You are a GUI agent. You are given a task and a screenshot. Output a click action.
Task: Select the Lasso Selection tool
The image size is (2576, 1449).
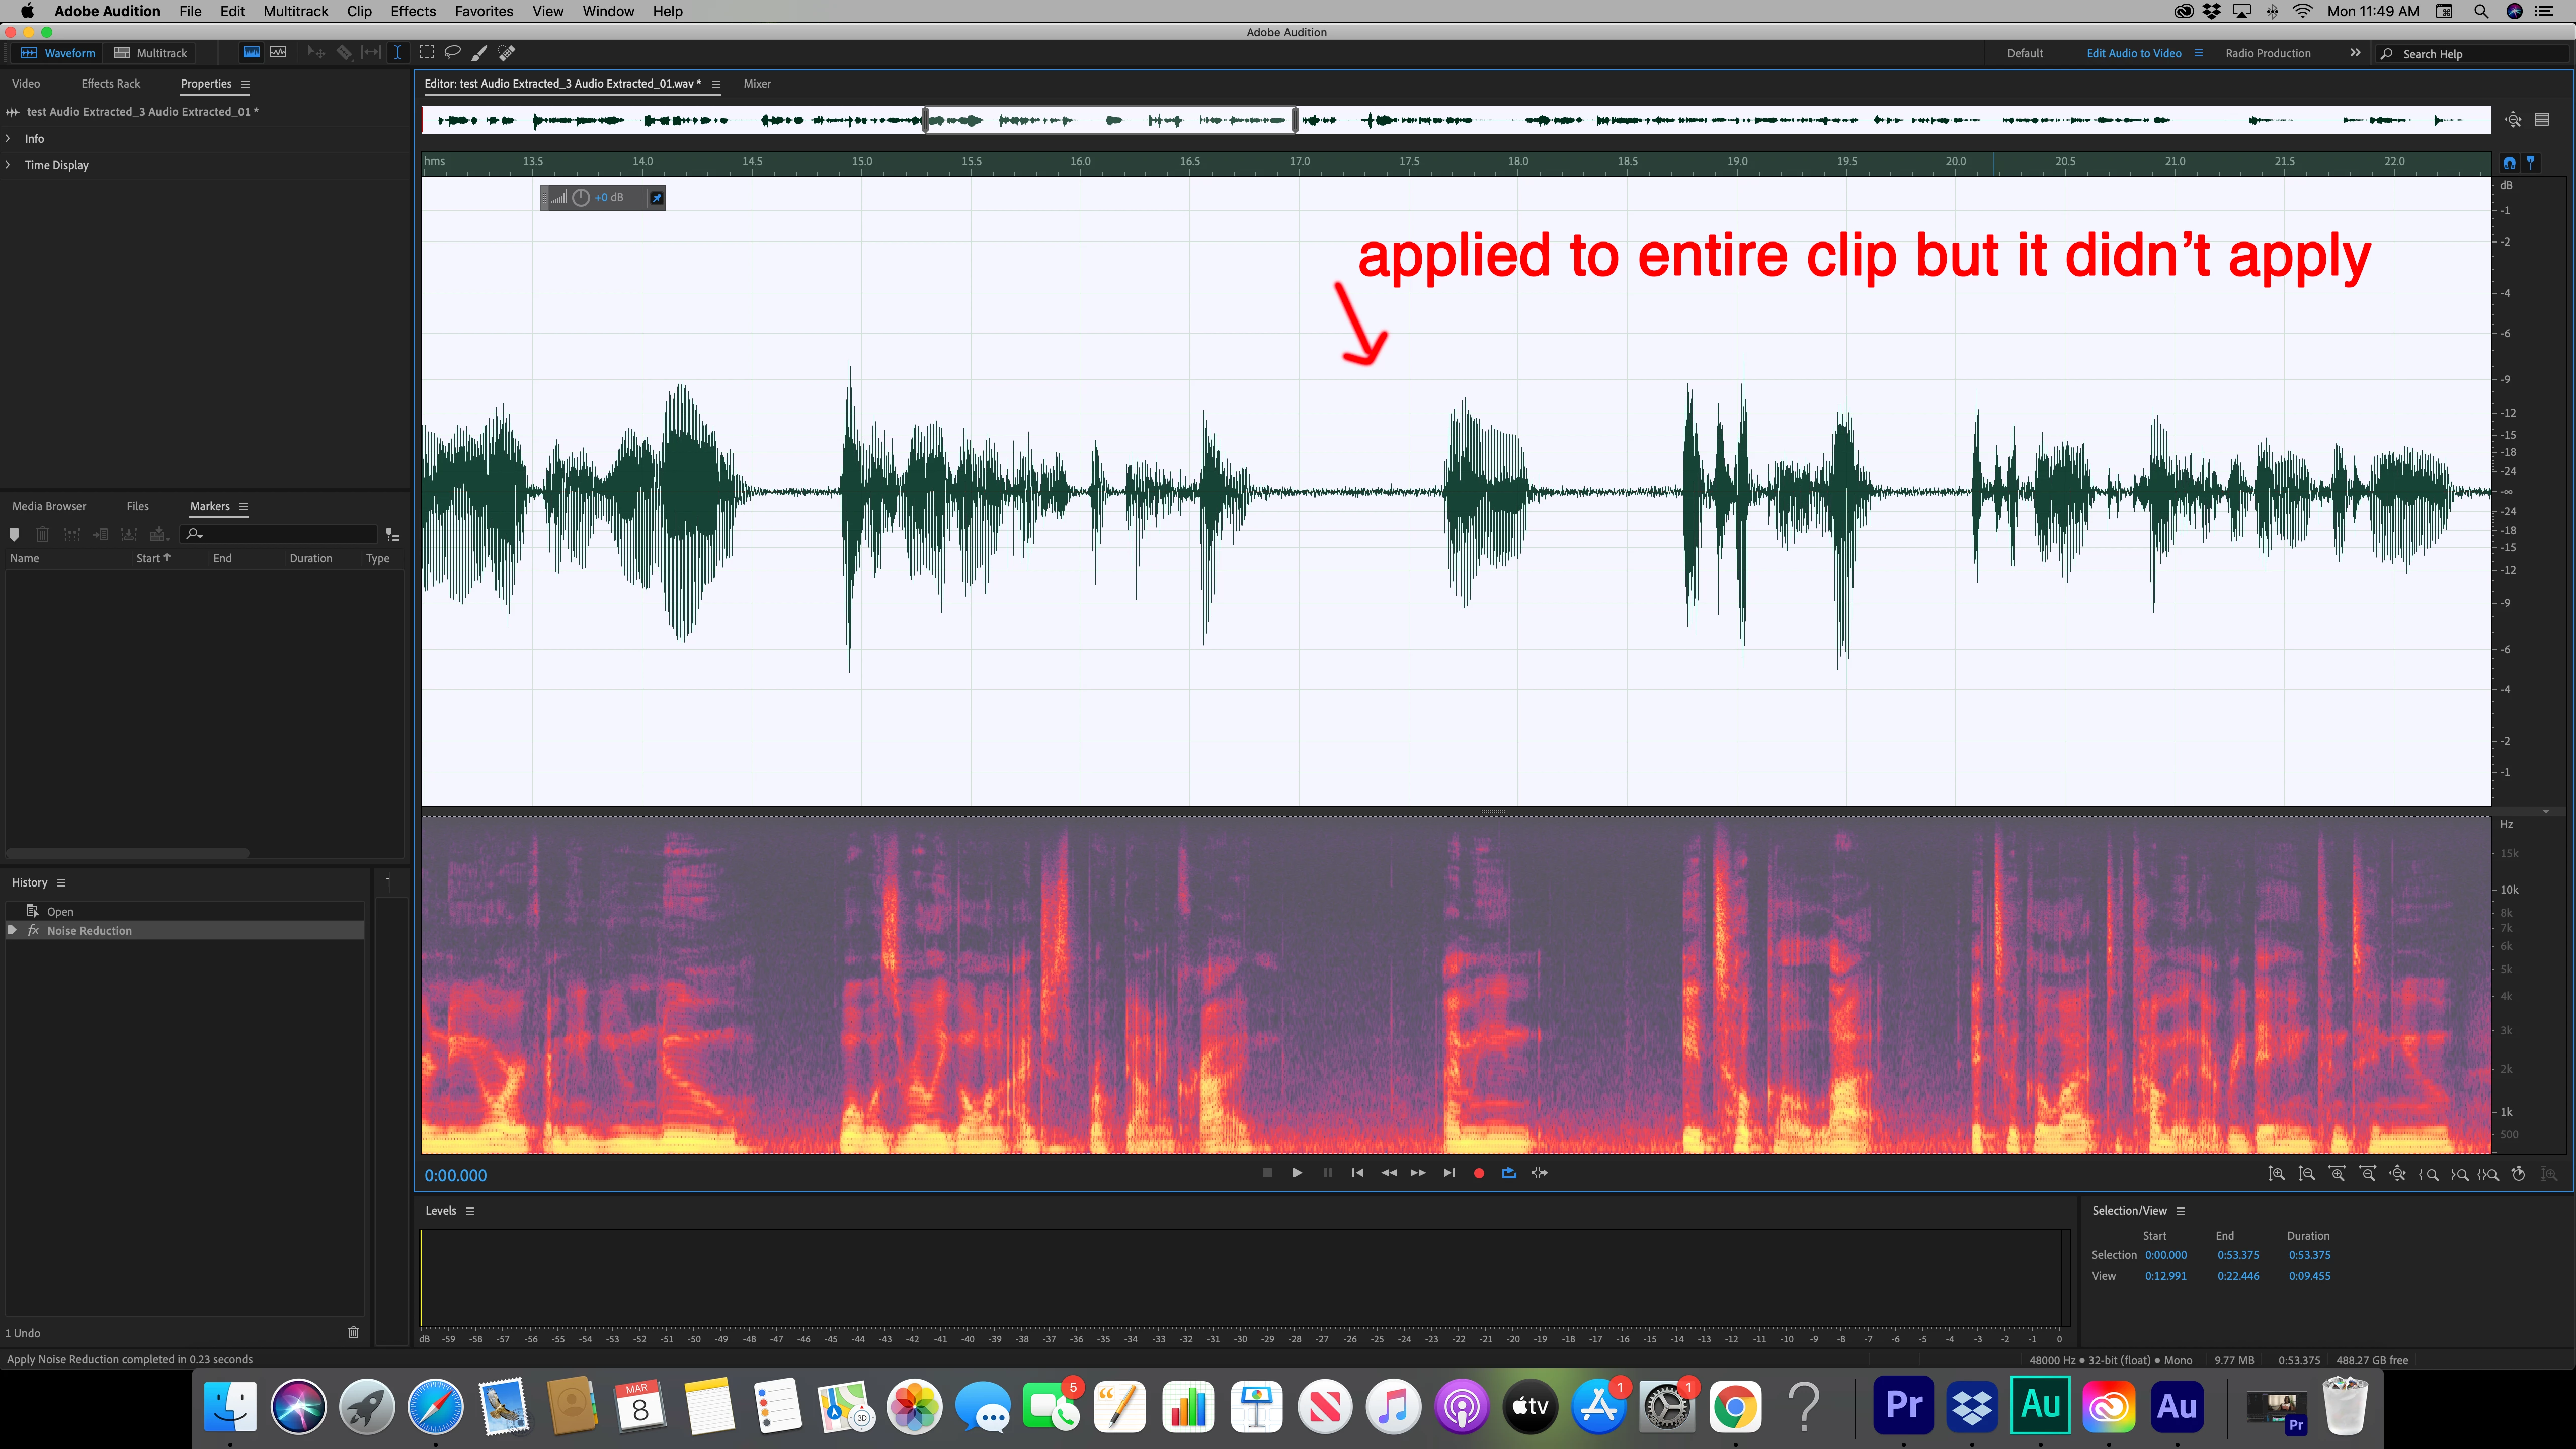tap(452, 53)
